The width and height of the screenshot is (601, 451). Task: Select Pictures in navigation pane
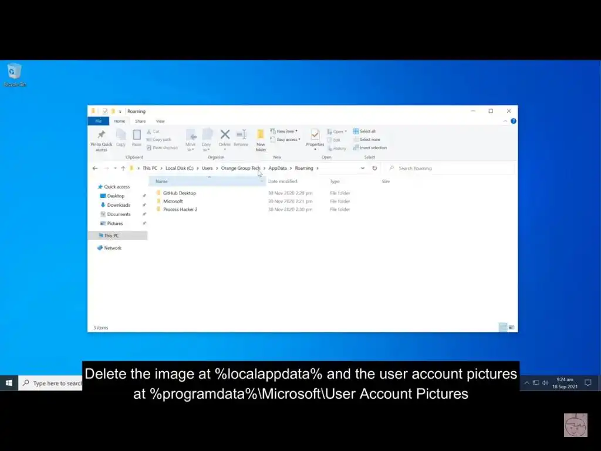click(x=115, y=224)
